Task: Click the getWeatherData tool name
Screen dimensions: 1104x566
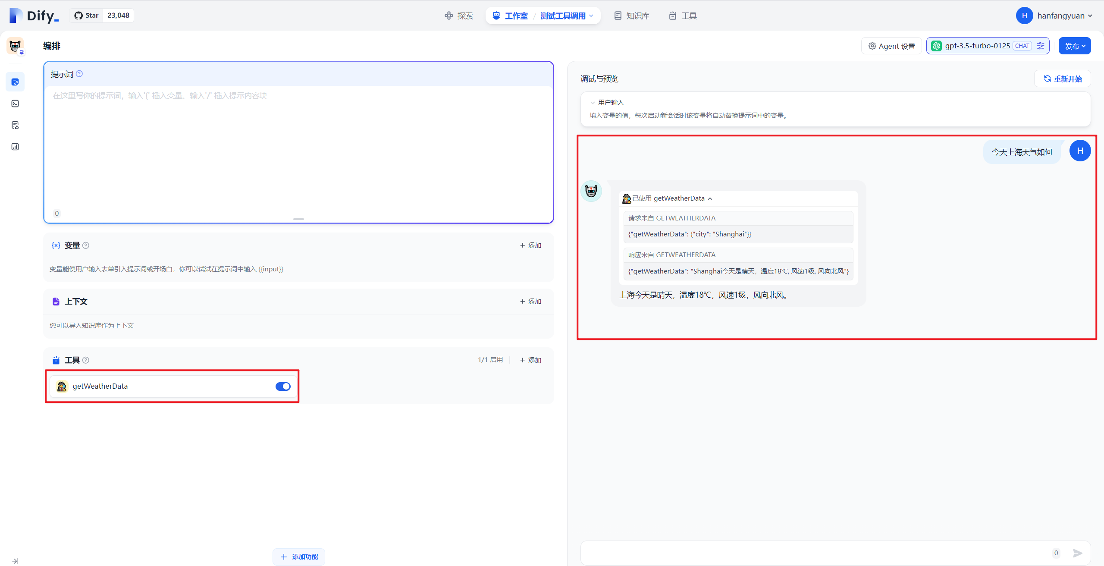Action: click(100, 386)
